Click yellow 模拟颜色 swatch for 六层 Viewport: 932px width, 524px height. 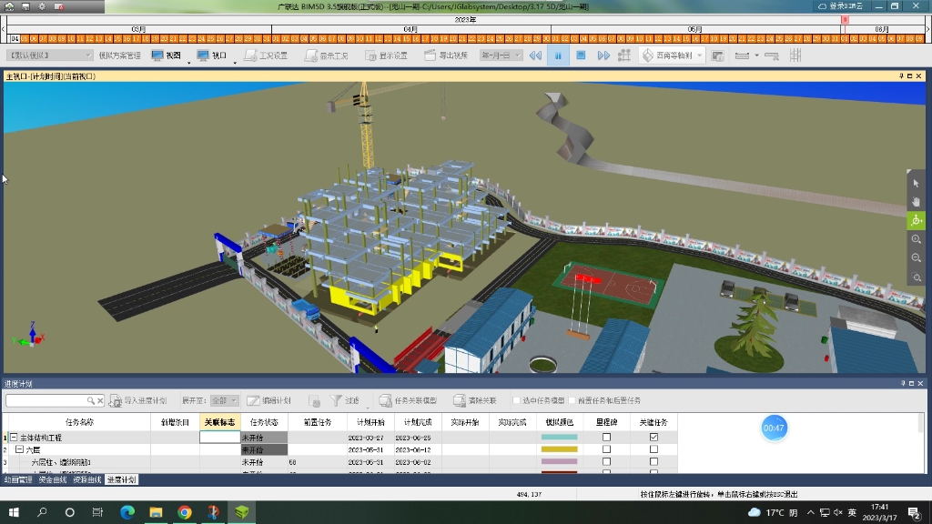[x=560, y=449]
